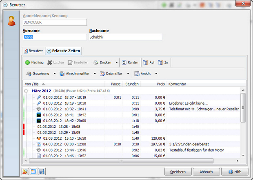Switch to the Benutzer tab

[33, 51]
